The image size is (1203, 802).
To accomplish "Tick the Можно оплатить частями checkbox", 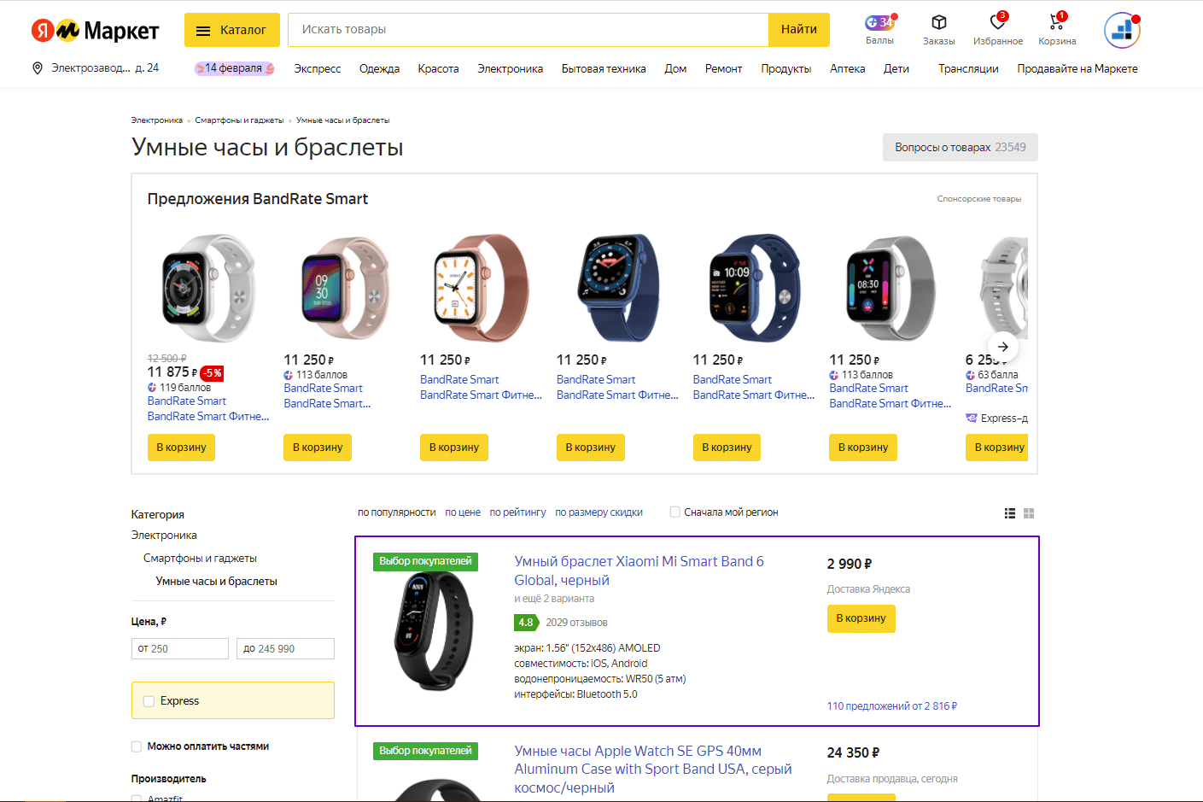I will [x=137, y=746].
